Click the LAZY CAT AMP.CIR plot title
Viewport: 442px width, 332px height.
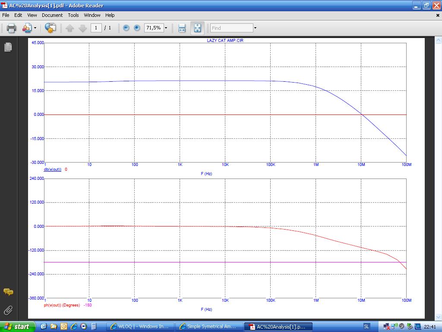pyautogui.click(x=225, y=40)
